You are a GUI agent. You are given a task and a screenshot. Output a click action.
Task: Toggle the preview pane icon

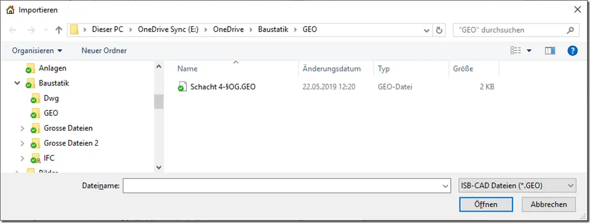tap(550, 50)
